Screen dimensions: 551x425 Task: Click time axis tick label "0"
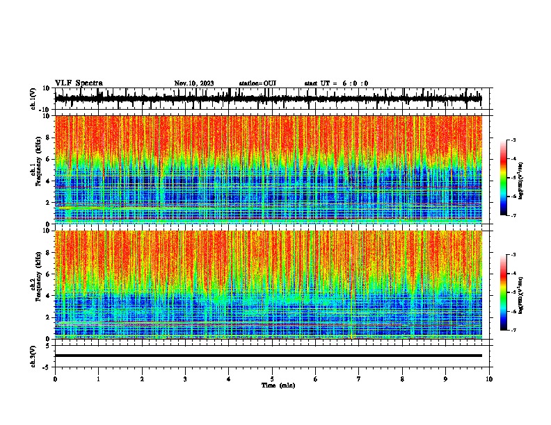55,379
